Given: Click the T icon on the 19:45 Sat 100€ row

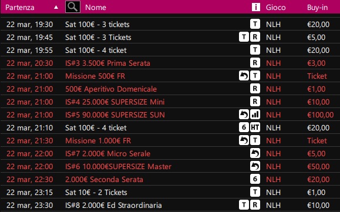Looking at the screenshot, I should [x=244, y=37].
